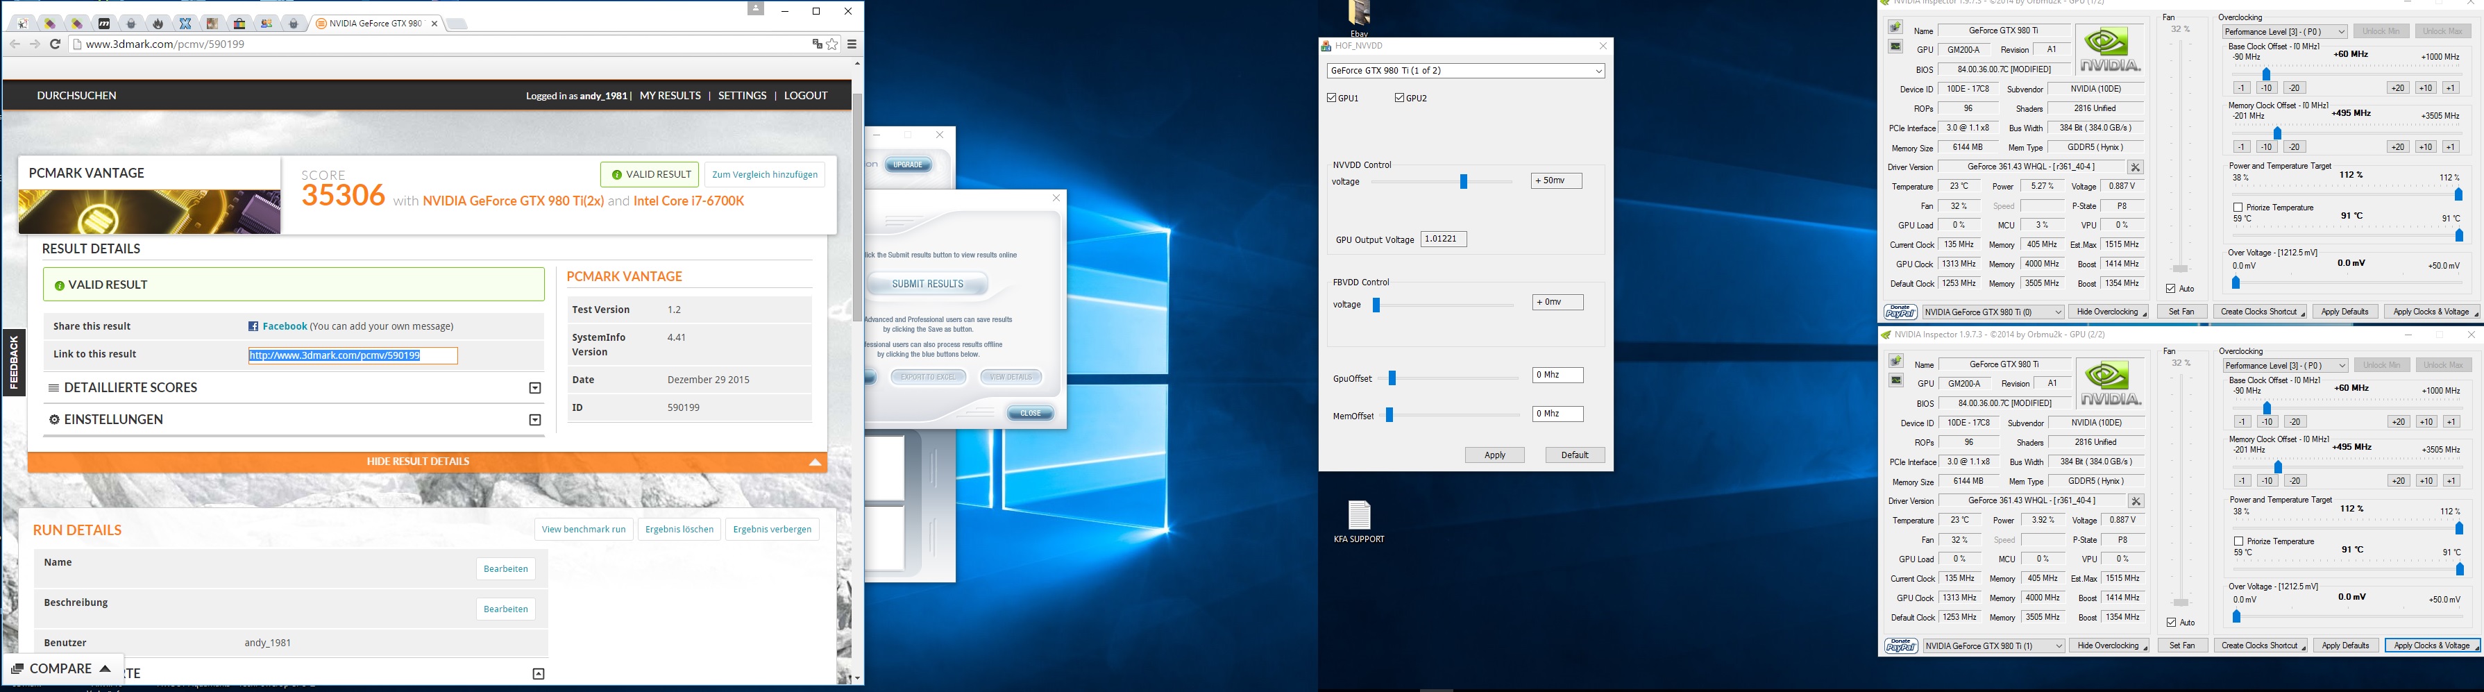Click 'Zum Vergleich hinzufügen' button

[765, 174]
